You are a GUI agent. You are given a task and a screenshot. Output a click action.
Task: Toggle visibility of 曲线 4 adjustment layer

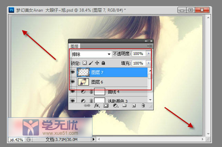(73, 92)
